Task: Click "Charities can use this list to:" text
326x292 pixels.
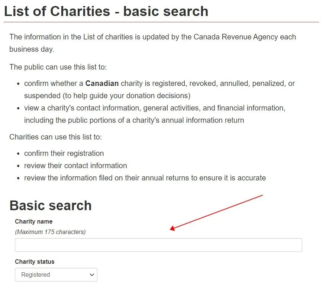Action: (55, 137)
